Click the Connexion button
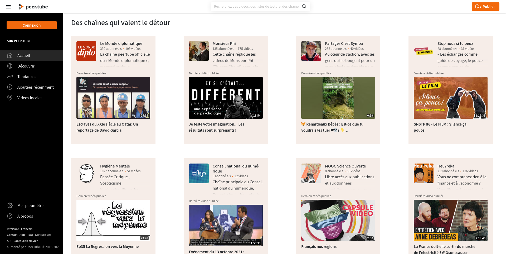 pyautogui.click(x=32, y=25)
